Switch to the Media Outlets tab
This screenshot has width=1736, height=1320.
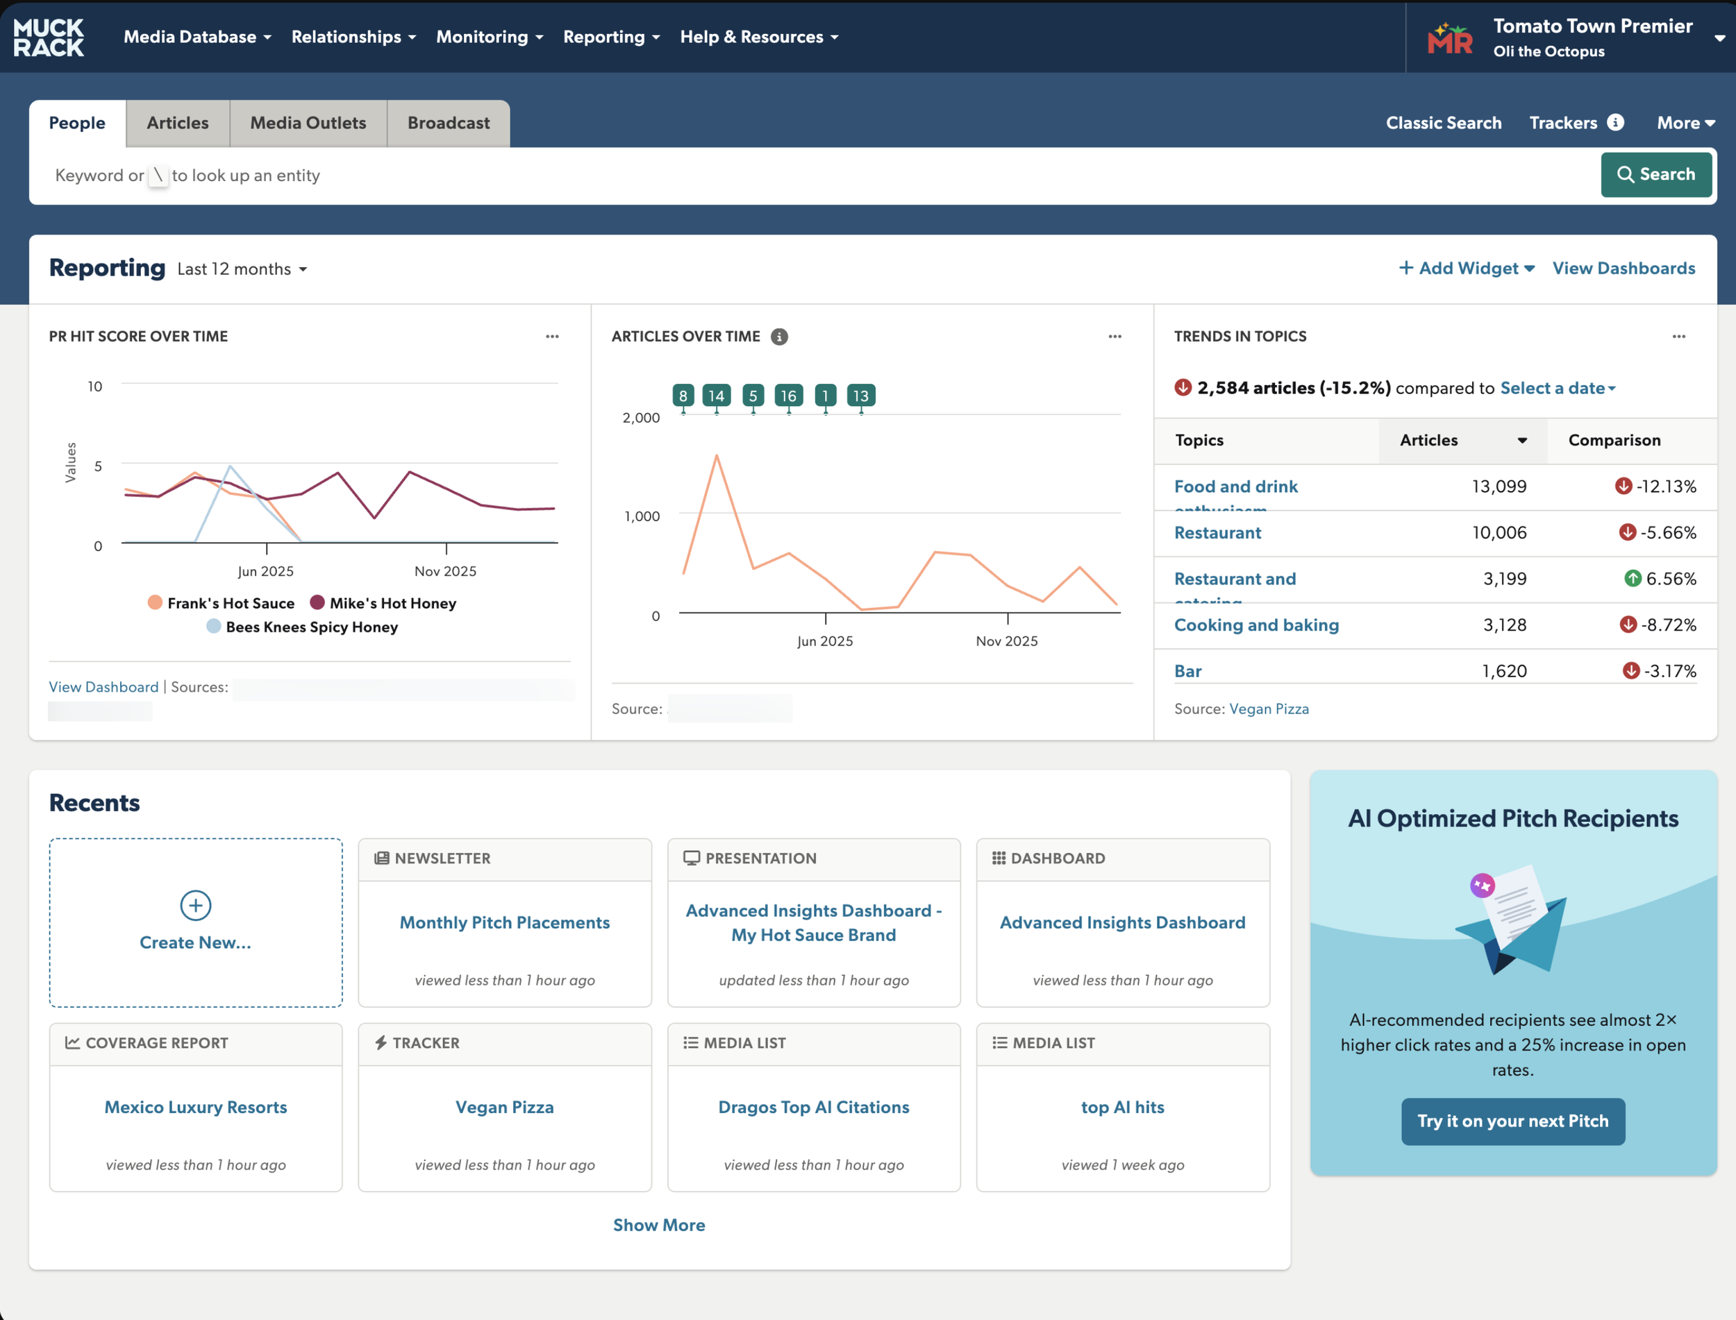(308, 123)
